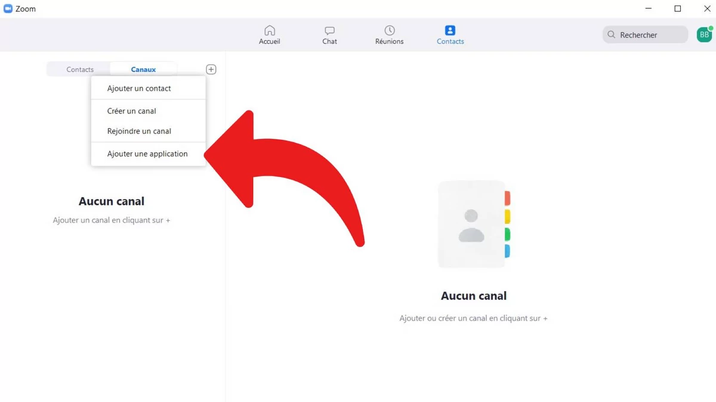The image size is (716, 402).
Task: Open the Contacts tab in top navigation
Action: 450,35
